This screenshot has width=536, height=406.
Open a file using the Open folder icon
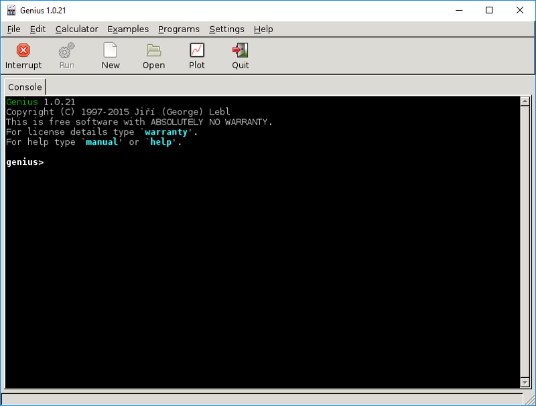pyautogui.click(x=153, y=50)
